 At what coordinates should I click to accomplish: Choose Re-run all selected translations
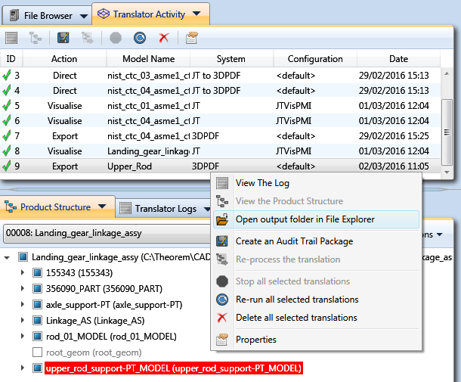click(316, 300)
